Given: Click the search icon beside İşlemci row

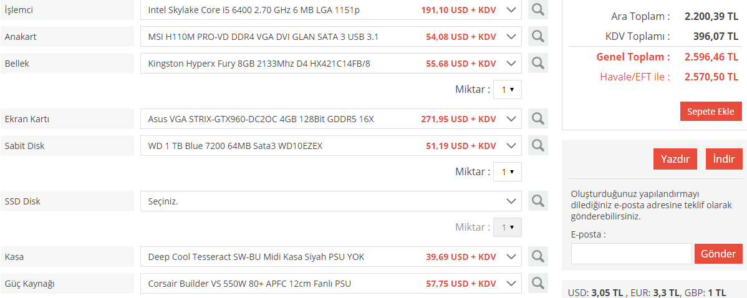Looking at the screenshot, I should (537, 10).
